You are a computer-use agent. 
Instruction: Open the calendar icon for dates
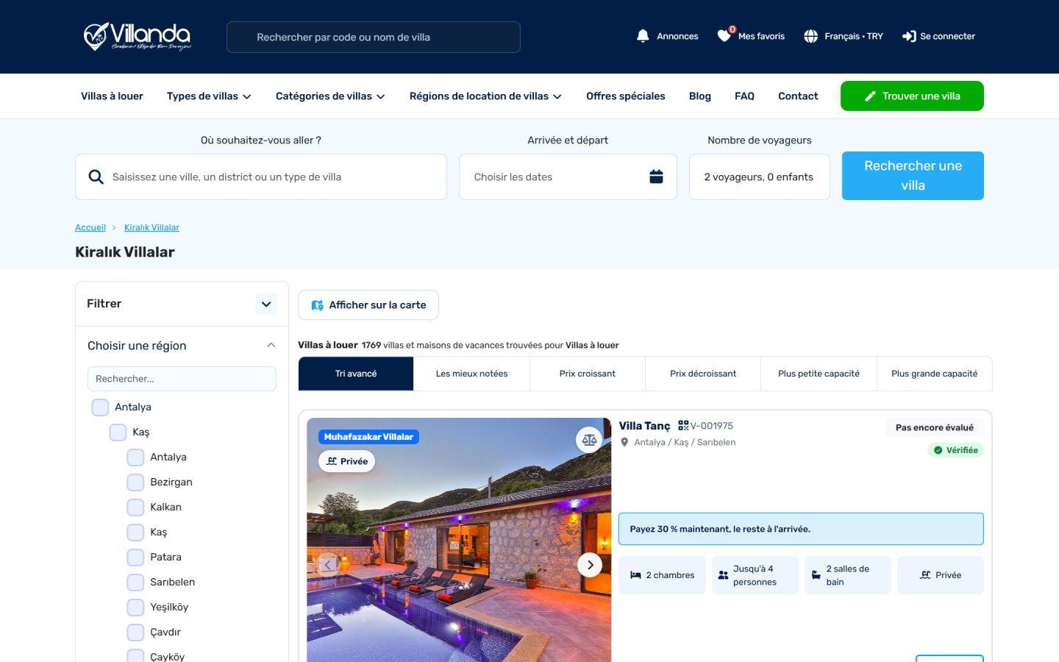point(656,177)
